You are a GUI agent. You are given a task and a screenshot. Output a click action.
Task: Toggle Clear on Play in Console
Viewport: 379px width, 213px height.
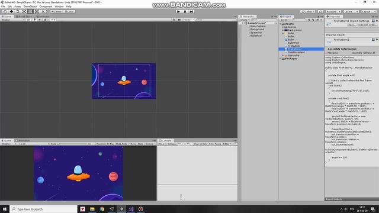[x=185, y=144]
